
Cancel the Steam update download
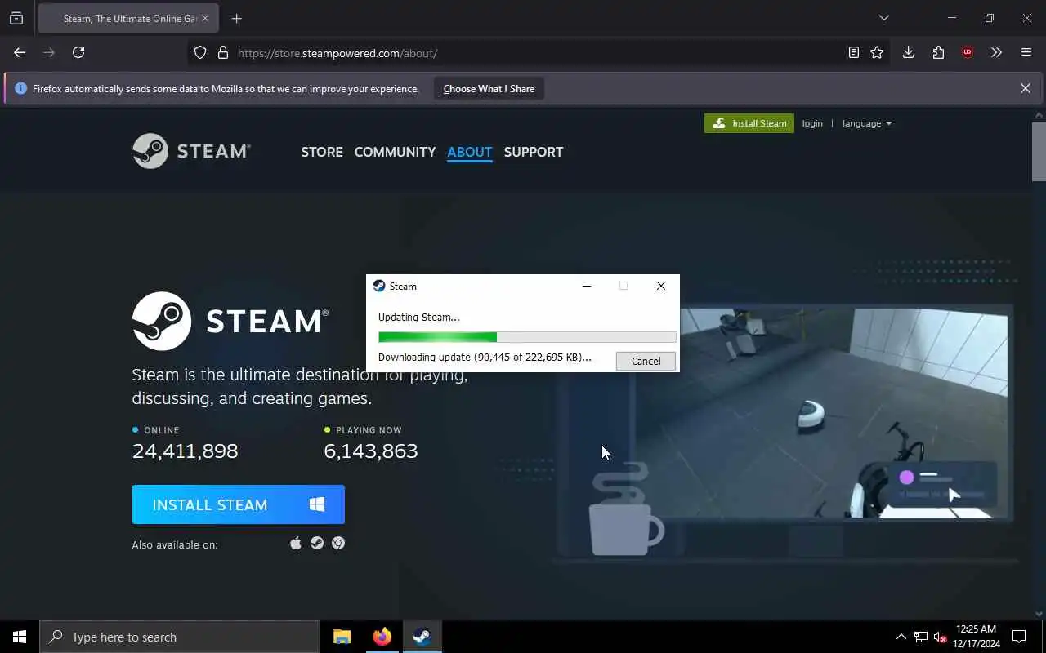646,361
